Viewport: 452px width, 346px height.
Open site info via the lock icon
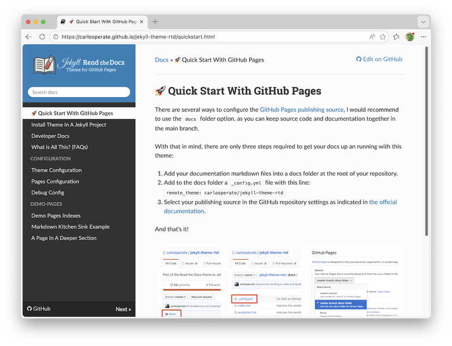[x=56, y=37]
